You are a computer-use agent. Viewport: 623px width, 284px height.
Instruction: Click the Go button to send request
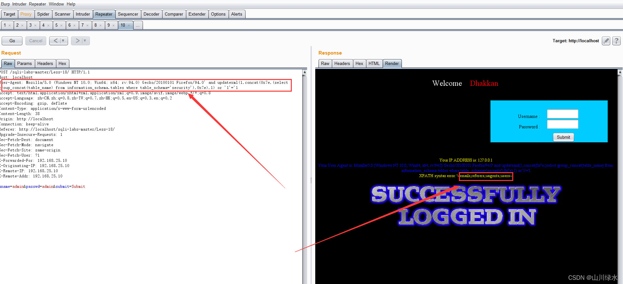coord(12,41)
